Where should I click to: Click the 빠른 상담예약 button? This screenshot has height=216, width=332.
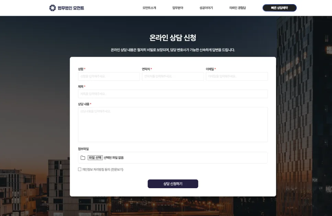[279, 8]
